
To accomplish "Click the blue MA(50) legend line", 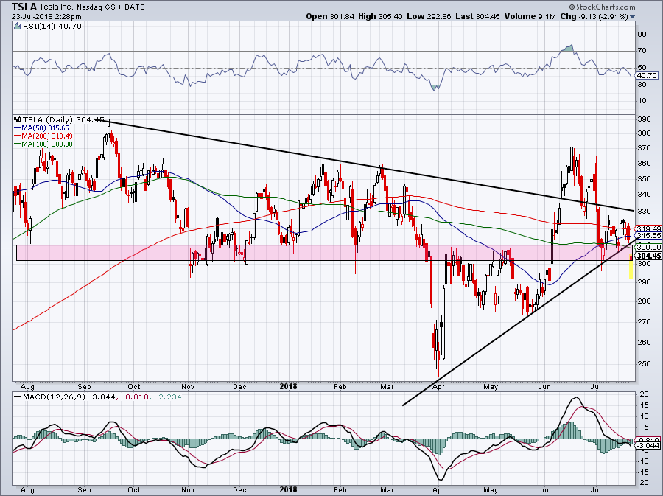I will 18,128.
